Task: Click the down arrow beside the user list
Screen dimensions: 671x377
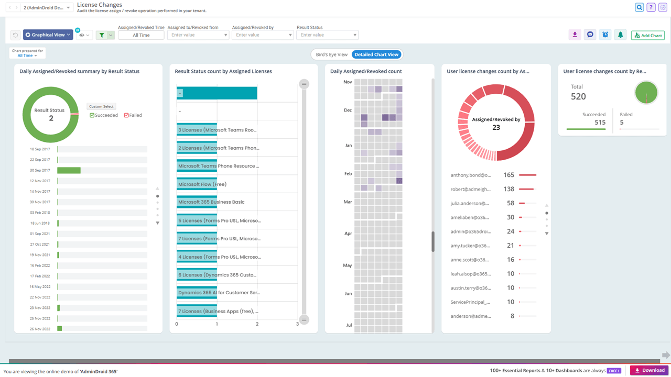Action: coord(546,234)
